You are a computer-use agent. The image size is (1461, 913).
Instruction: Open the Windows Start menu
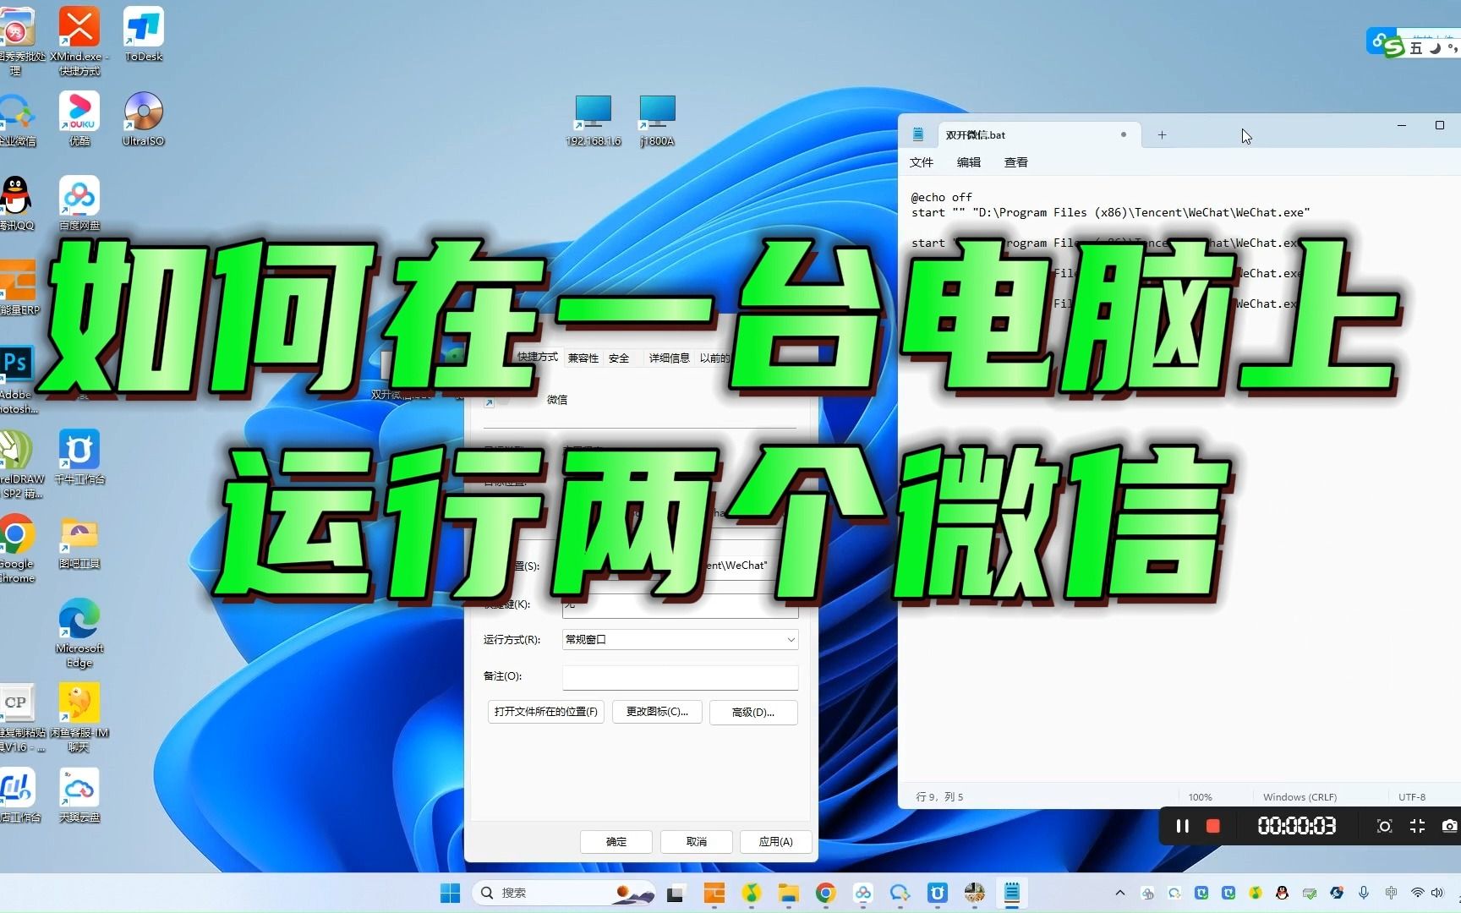(450, 893)
